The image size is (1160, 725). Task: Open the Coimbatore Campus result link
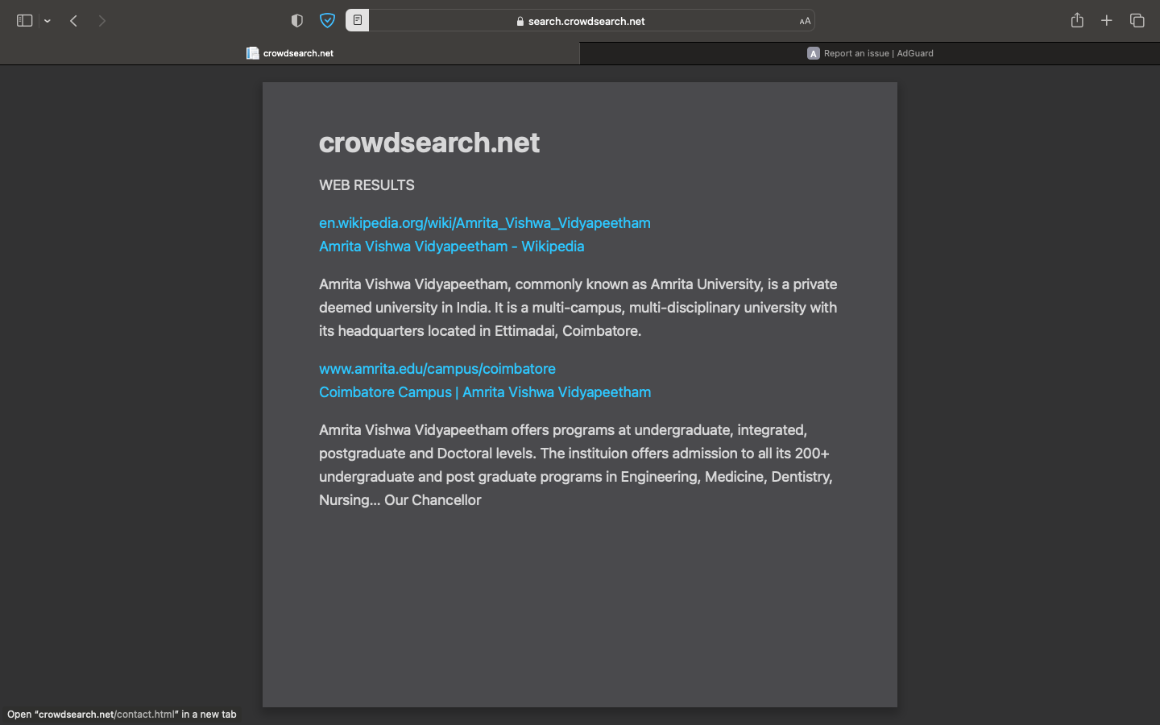click(x=485, y=392)
